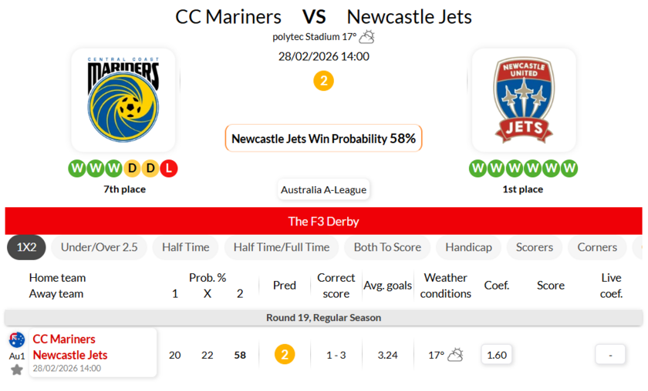Select the 1X2 tab
648x391 pixels.
27,247
